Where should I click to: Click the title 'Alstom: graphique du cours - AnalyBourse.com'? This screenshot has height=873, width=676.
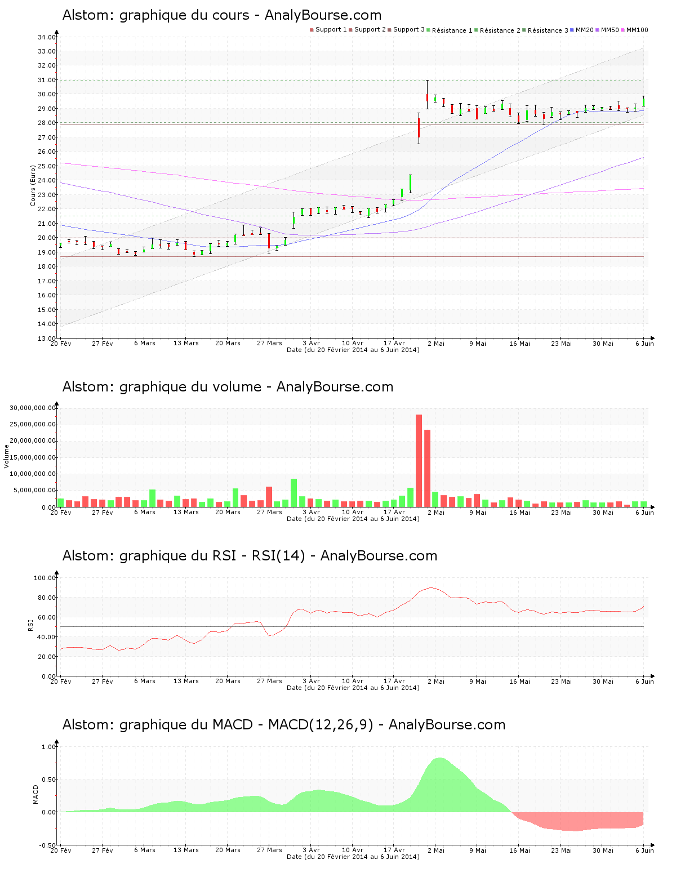pyautogui.click(x=222, y=15)
